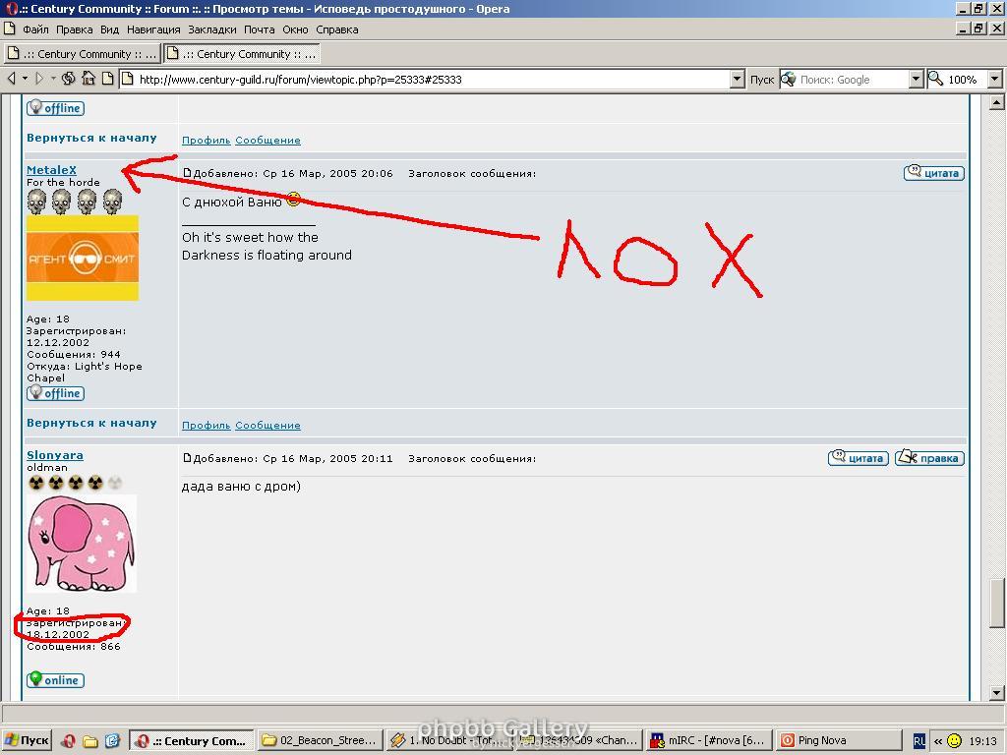Open the Навигация menu
Viewport: 1007px width, 755px height.
[153, 29]
